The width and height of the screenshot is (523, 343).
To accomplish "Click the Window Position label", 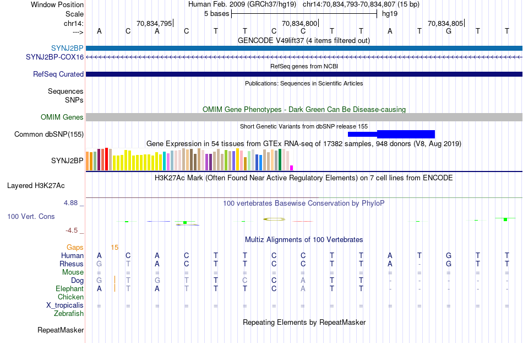I will coord(57,4).
